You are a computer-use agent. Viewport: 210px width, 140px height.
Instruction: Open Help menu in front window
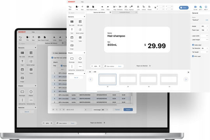point(82,2)
